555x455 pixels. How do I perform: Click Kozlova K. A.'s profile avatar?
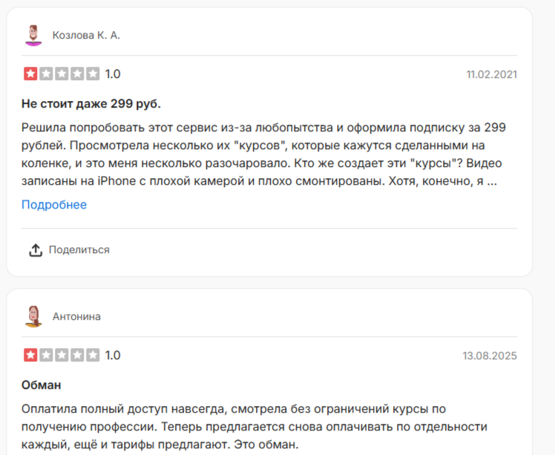33,35
